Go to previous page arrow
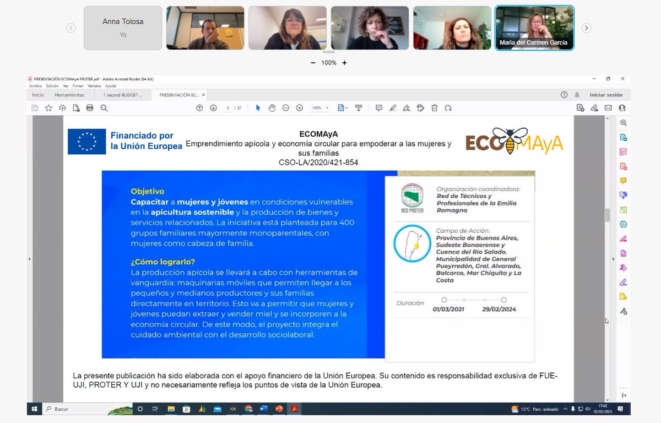661x423 pixels. (x=199, y=108)
